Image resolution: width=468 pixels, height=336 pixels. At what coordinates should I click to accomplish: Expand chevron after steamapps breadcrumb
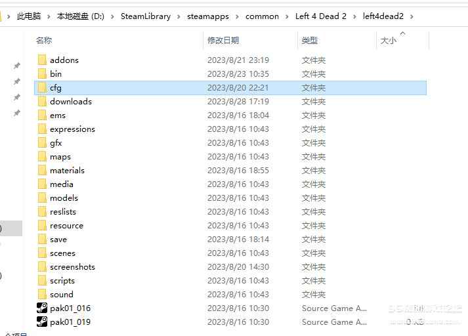[238, 16]
